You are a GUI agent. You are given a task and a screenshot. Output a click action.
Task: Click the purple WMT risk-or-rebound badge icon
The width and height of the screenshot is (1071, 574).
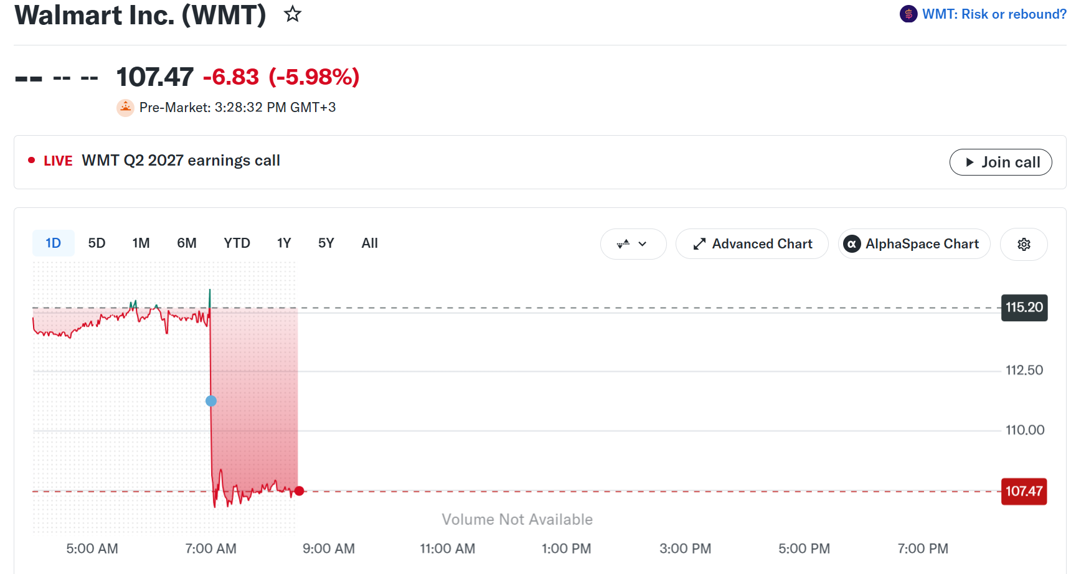(908, 14)
